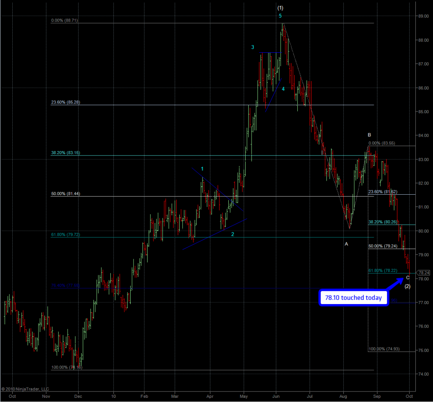Click the '78.10 touched today' callout box
This screenshot has width=433, height=402.
(354, 298)
